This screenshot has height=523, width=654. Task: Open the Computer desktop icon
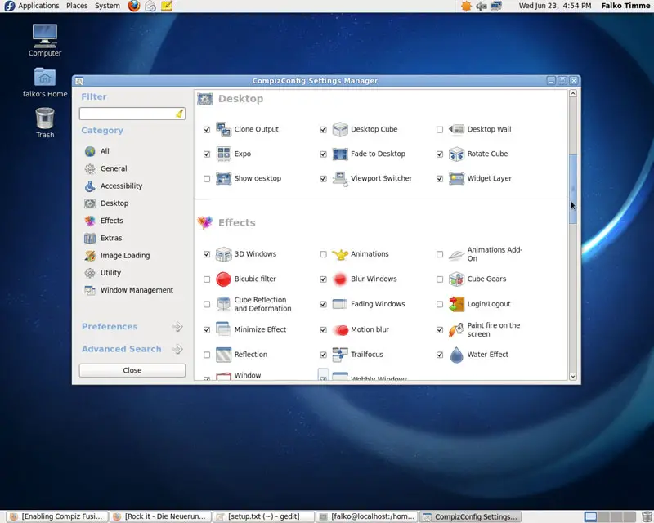click(x=45, y=41)
